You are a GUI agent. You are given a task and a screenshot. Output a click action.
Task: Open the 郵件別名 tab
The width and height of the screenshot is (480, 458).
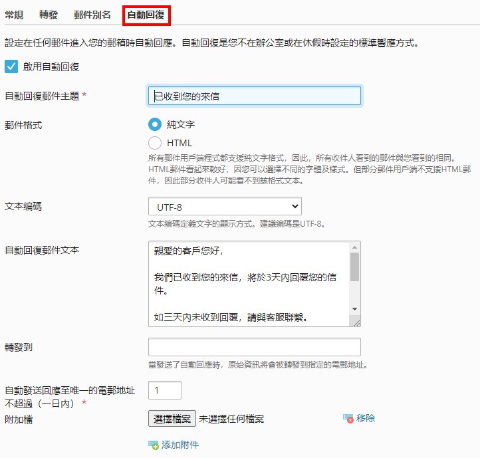click(x=92, y=15)
